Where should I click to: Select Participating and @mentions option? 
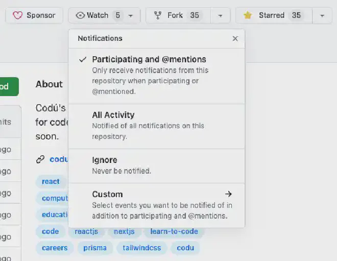tap(149, 60)
